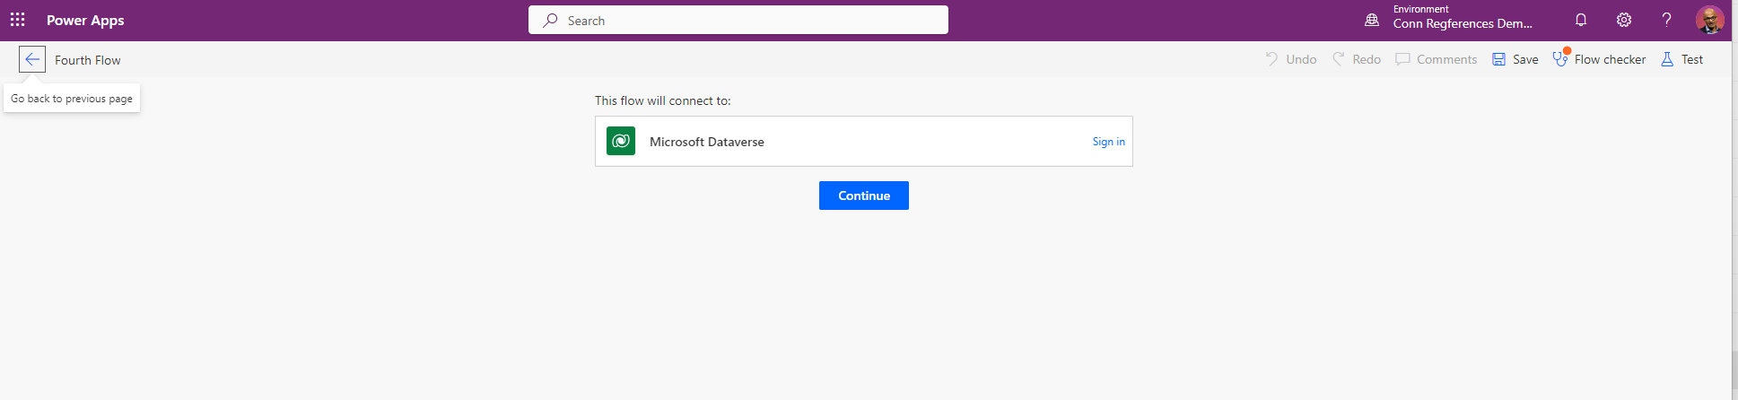Click into the Search box
This screenshot has width=1738, height=400.
738,21
